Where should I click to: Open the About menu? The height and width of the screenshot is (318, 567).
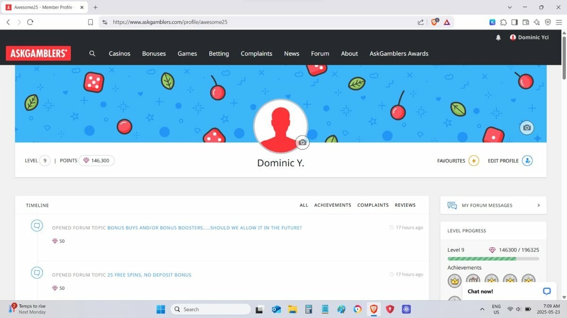tap(350, 54)
